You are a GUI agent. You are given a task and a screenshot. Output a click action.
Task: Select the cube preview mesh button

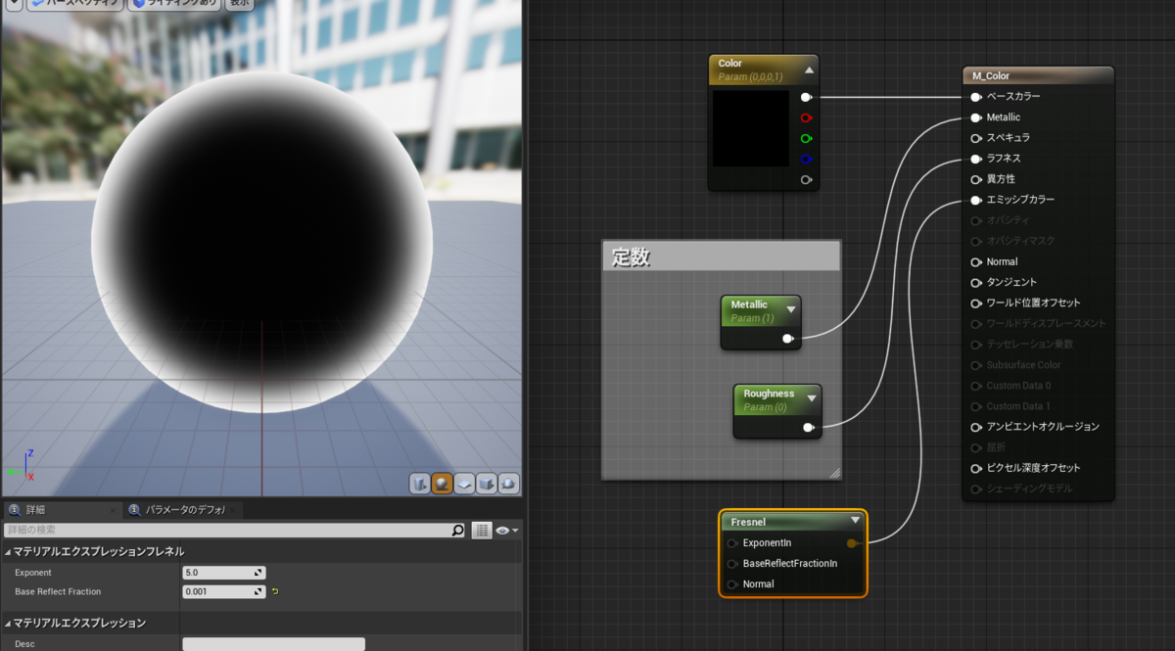tap(487, 484)
